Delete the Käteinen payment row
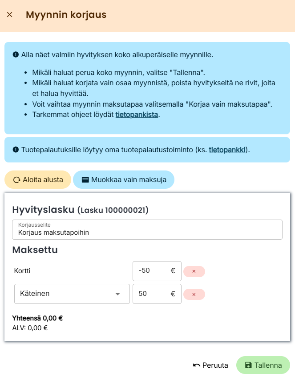Viewport: 295px width, 378px height. 194,294
